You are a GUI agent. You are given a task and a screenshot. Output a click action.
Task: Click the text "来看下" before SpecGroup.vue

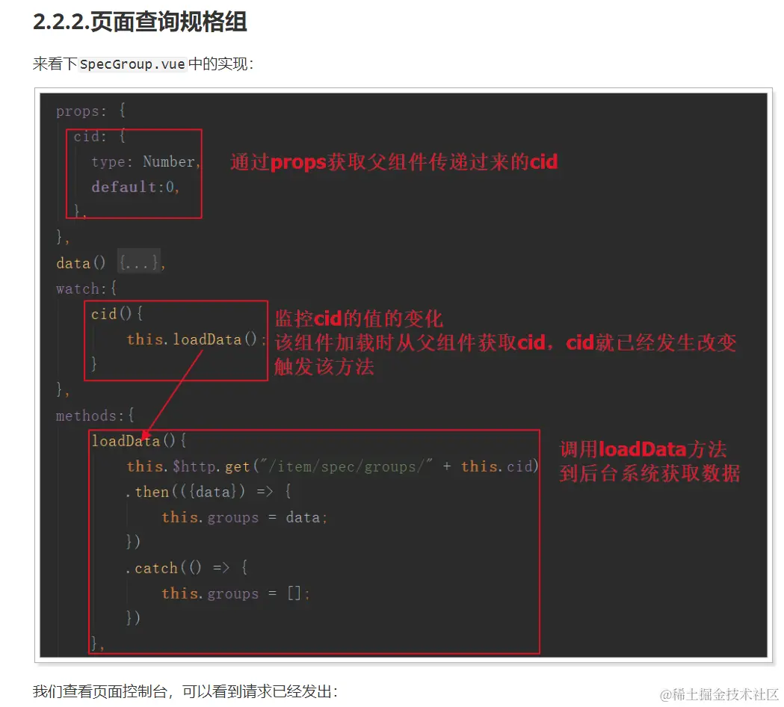pyautogui.click(x=55, y=64)
